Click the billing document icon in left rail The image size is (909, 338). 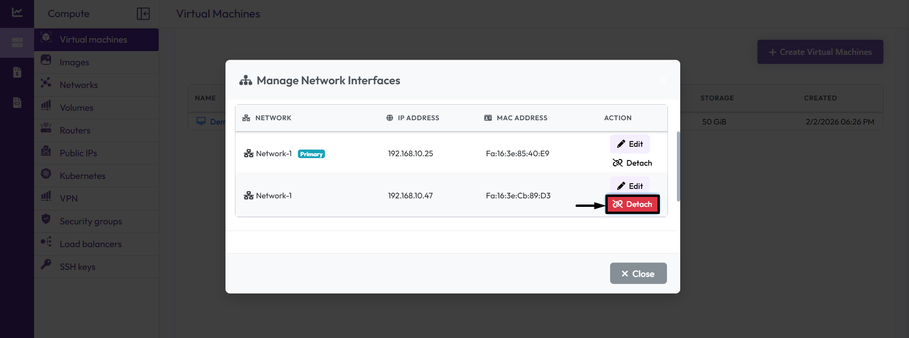click(x=17, y=72)
